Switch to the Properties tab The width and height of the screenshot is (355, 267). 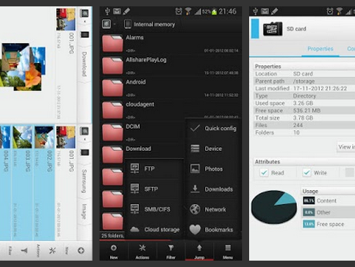(320, 49)
